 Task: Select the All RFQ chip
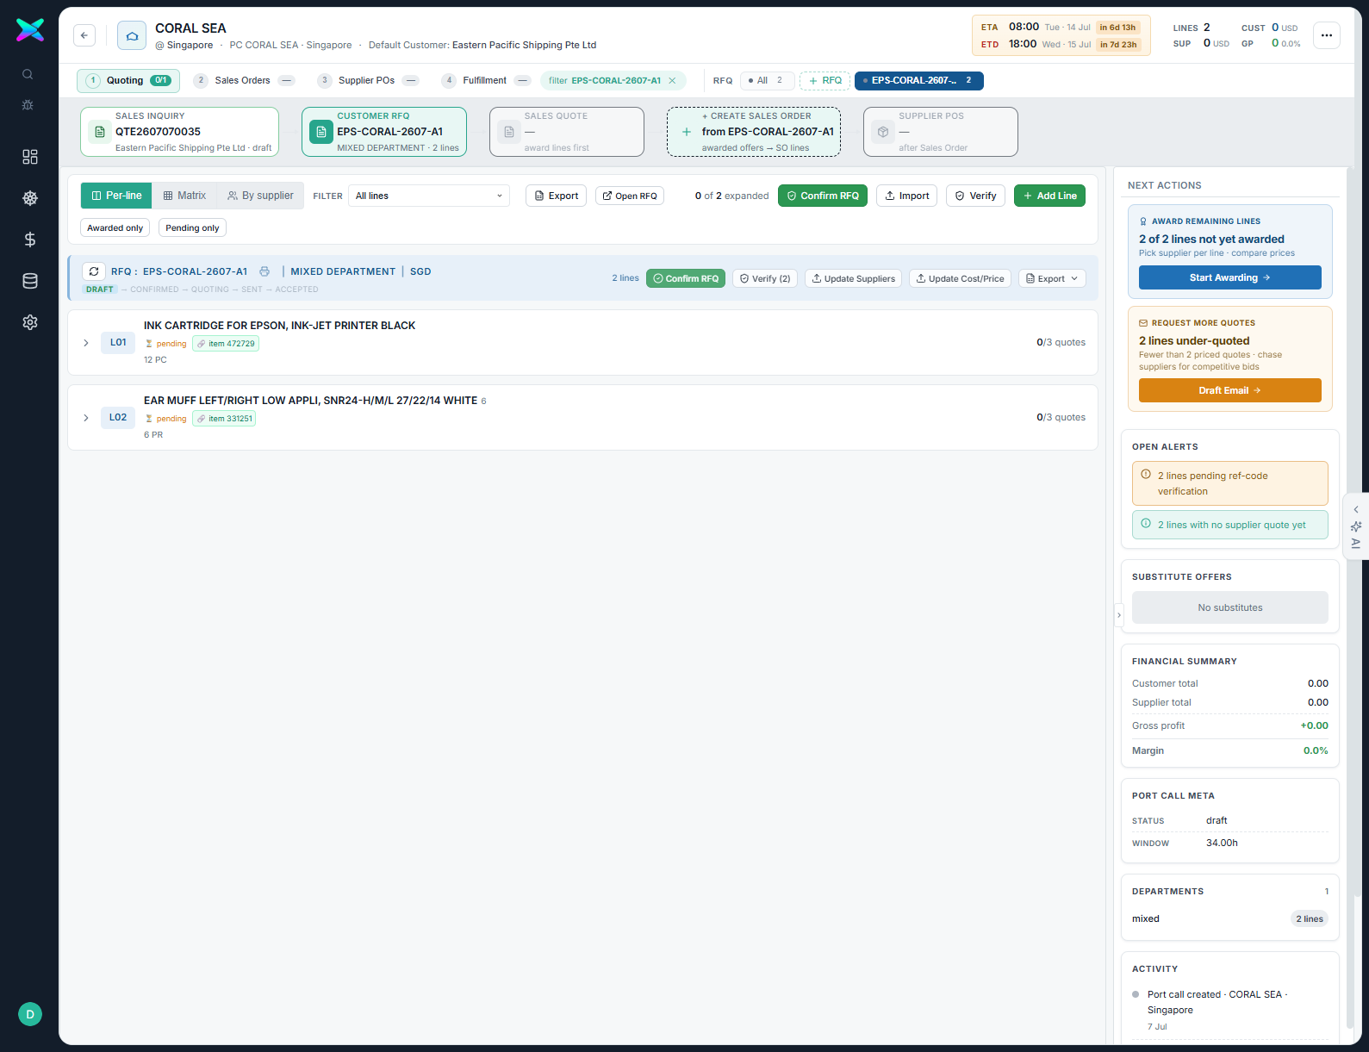(767, 81)
